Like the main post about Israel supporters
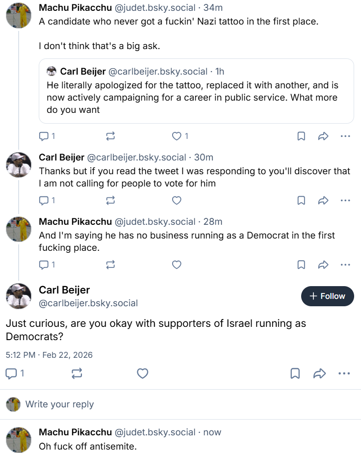361x453 pixels. 142,373
